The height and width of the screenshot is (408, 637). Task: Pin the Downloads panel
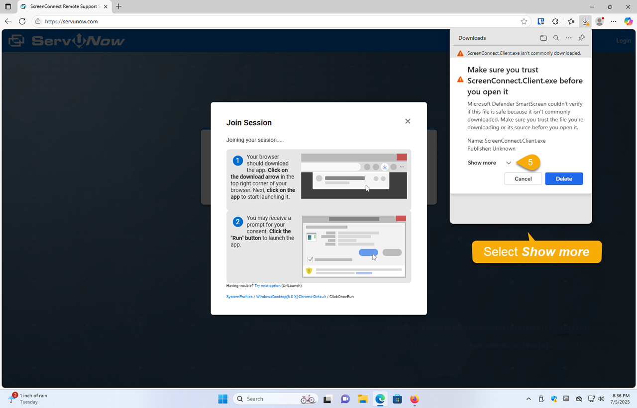coord(582,38)
